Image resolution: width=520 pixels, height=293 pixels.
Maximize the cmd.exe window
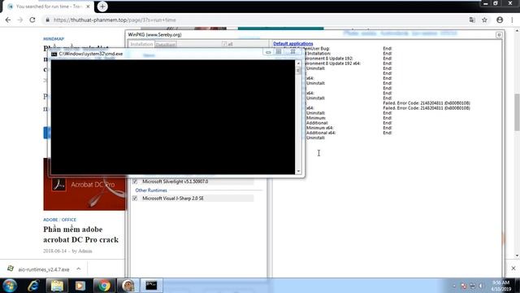[x=279, y=52]
